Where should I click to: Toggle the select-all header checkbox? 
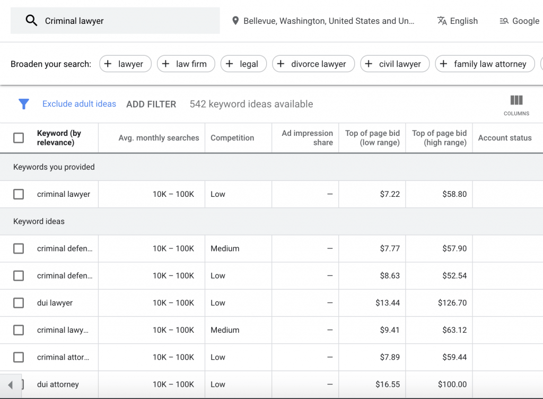click(19, 138)
